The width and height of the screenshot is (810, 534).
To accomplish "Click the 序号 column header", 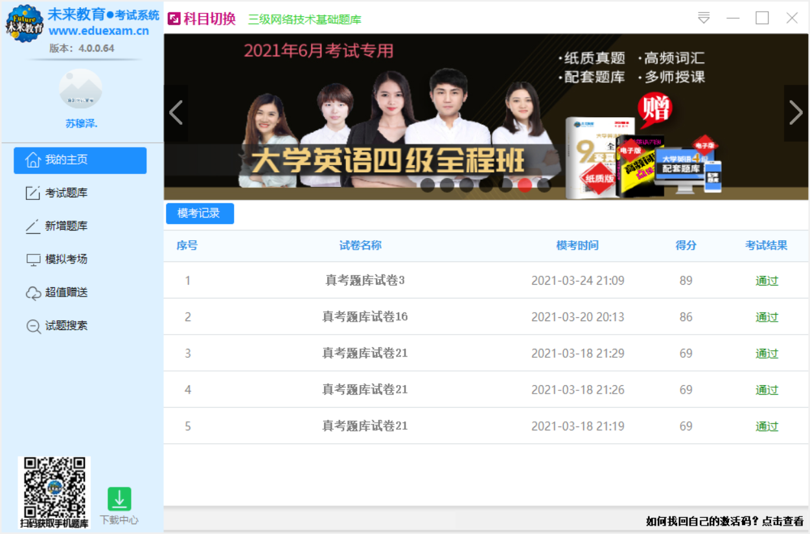I will [x=187, y=245].
